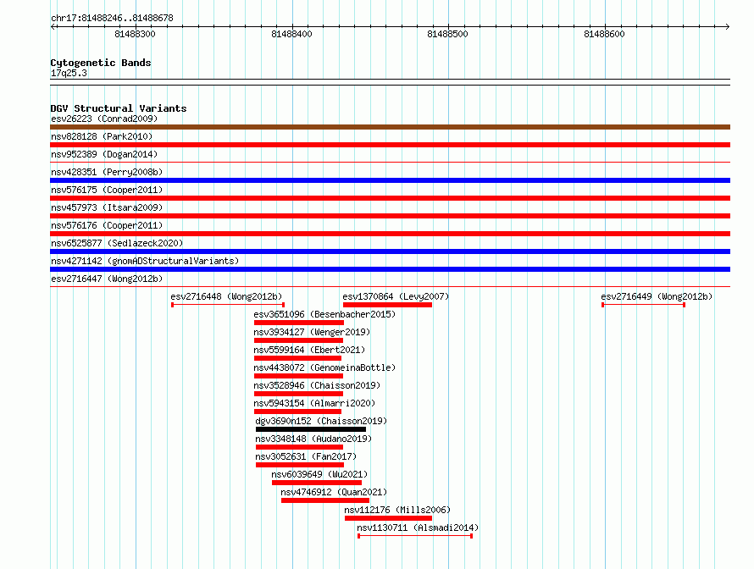Viewport: 754px width, 569px height.
Task: Click the nsv457973 (Itsara2009) label
Action: (107, 207)
